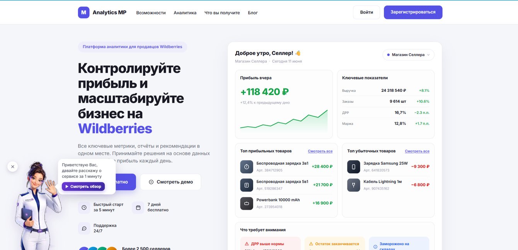This screenshot has height=250, width=518.
Task: Click the clock icon beside Быстрый старт
Action: (84, 208)
